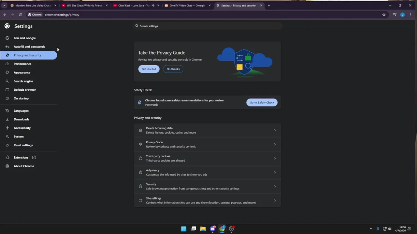
Task: Open the profile avatar in toolbar
Action: point(402,15)
